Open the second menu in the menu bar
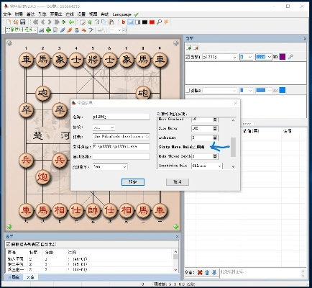The image size is (312, 288). click(19, 14)
